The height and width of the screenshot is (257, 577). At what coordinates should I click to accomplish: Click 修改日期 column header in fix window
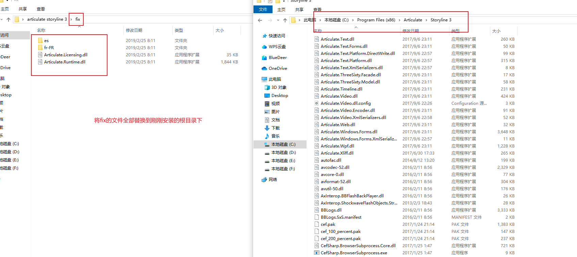tap(134, 31)
